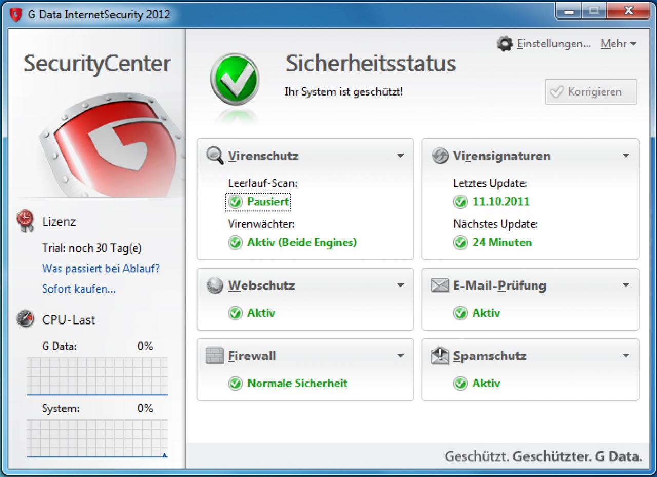The image size is (657, 477).
Task: Click the Lizenz heading
Action: click(x=59, y=222)
